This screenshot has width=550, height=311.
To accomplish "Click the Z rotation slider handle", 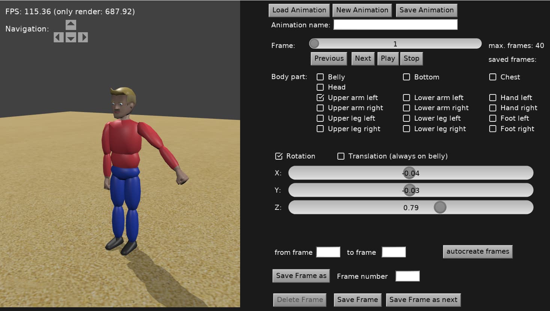I will point(440,207).
